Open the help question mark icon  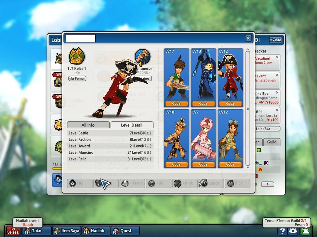point(282,231)
